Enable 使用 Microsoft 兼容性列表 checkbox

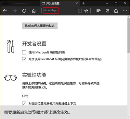(x=24, y=53)
